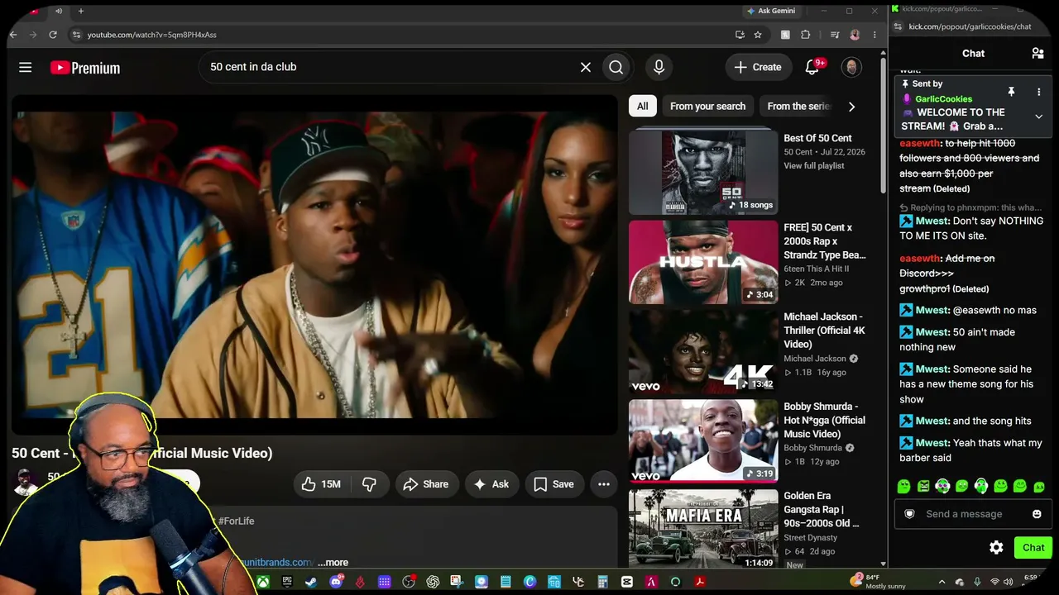
Task: Like the video with 15M likes
Action: click(x=320, y=484)
